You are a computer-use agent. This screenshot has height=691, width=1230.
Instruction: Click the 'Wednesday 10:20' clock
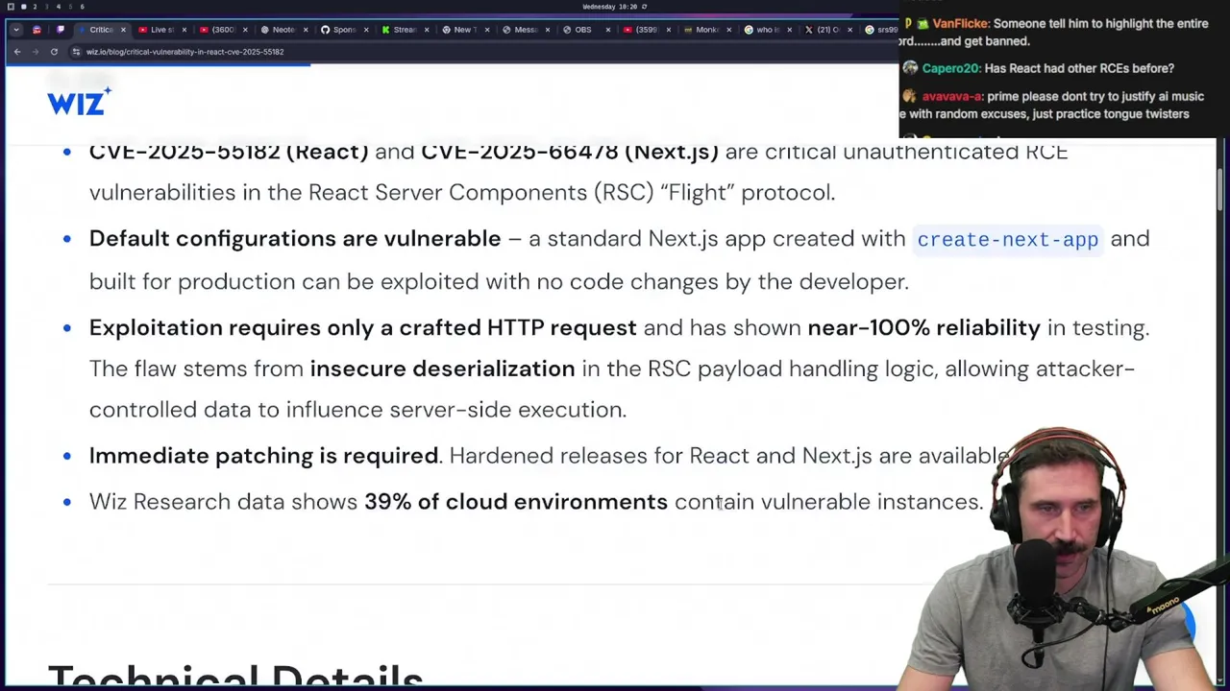click(x=611, y=7)
